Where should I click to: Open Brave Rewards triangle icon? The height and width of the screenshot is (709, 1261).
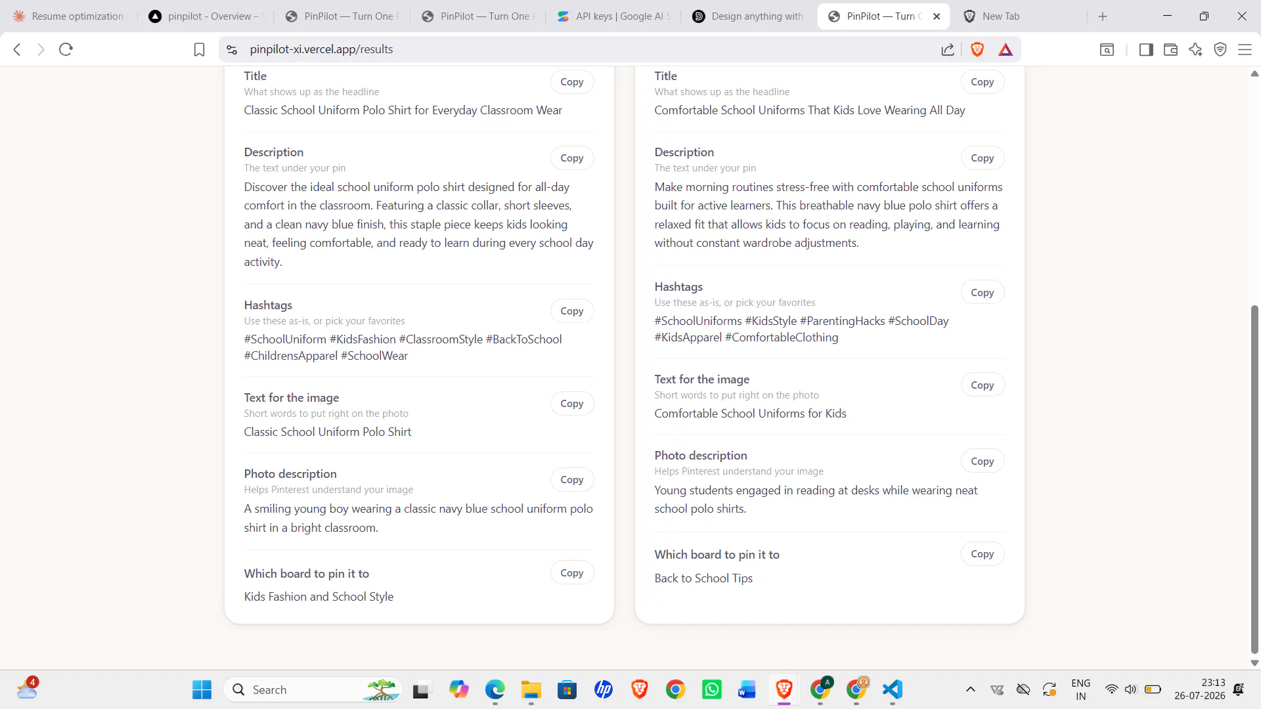click(x=1006, y=49)
